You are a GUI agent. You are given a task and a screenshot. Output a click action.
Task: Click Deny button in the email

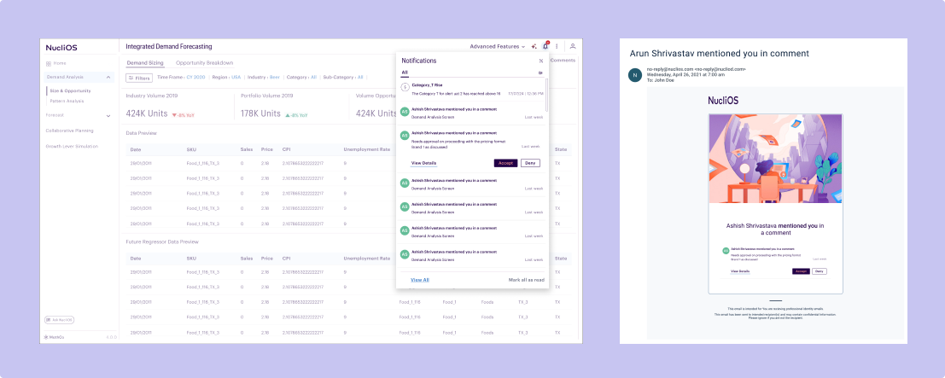(x=819, y=271)
